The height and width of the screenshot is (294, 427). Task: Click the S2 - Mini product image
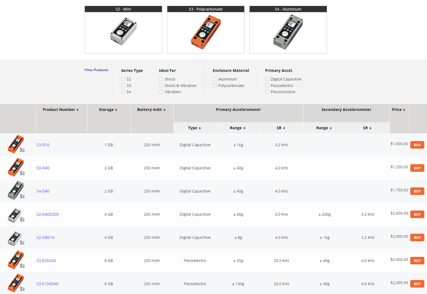pos(123,32)
